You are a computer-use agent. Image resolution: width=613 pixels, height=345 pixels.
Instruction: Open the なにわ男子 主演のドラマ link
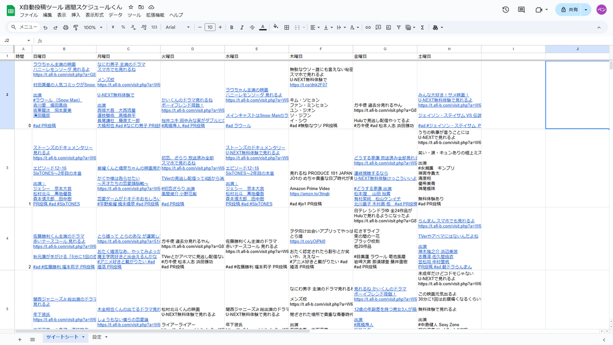point(121,64)
